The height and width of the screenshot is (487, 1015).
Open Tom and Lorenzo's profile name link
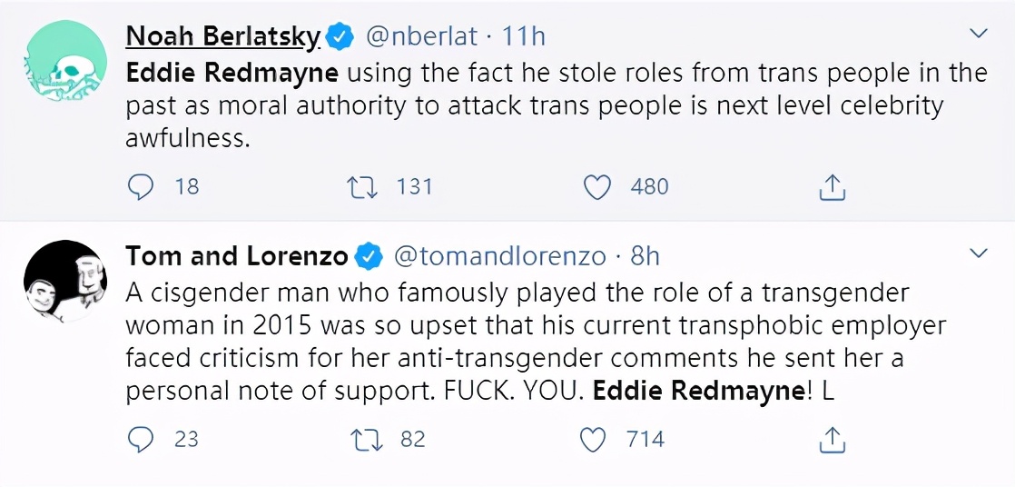click(237, 257)
